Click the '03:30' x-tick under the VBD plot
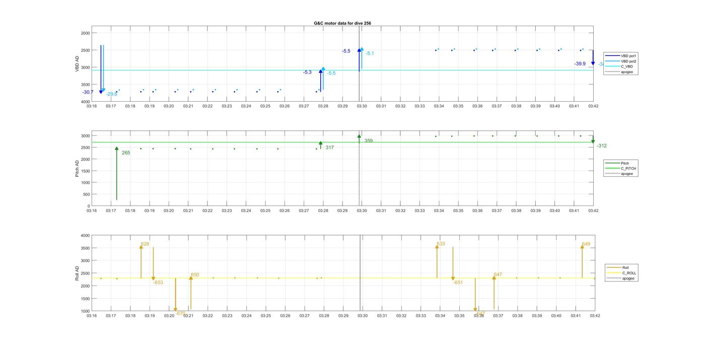This screenshot has width=705, height=349. [362, 106]
